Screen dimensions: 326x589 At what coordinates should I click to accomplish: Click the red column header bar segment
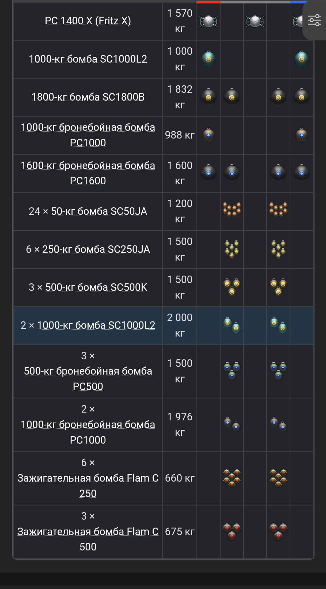(x=209, y=2)
